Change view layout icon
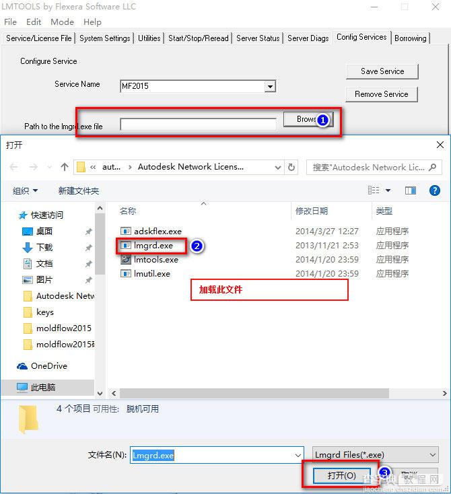Image resolution: width=451 pixels, height=494 pixels. point(374,190)
